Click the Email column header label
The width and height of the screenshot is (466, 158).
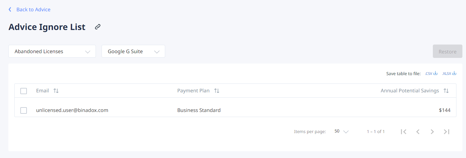(x=42, y=91)
